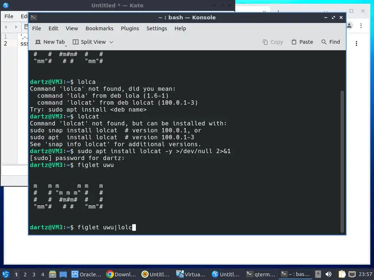
Task: Open the Konsole File menu
Action: click(37, 28)
